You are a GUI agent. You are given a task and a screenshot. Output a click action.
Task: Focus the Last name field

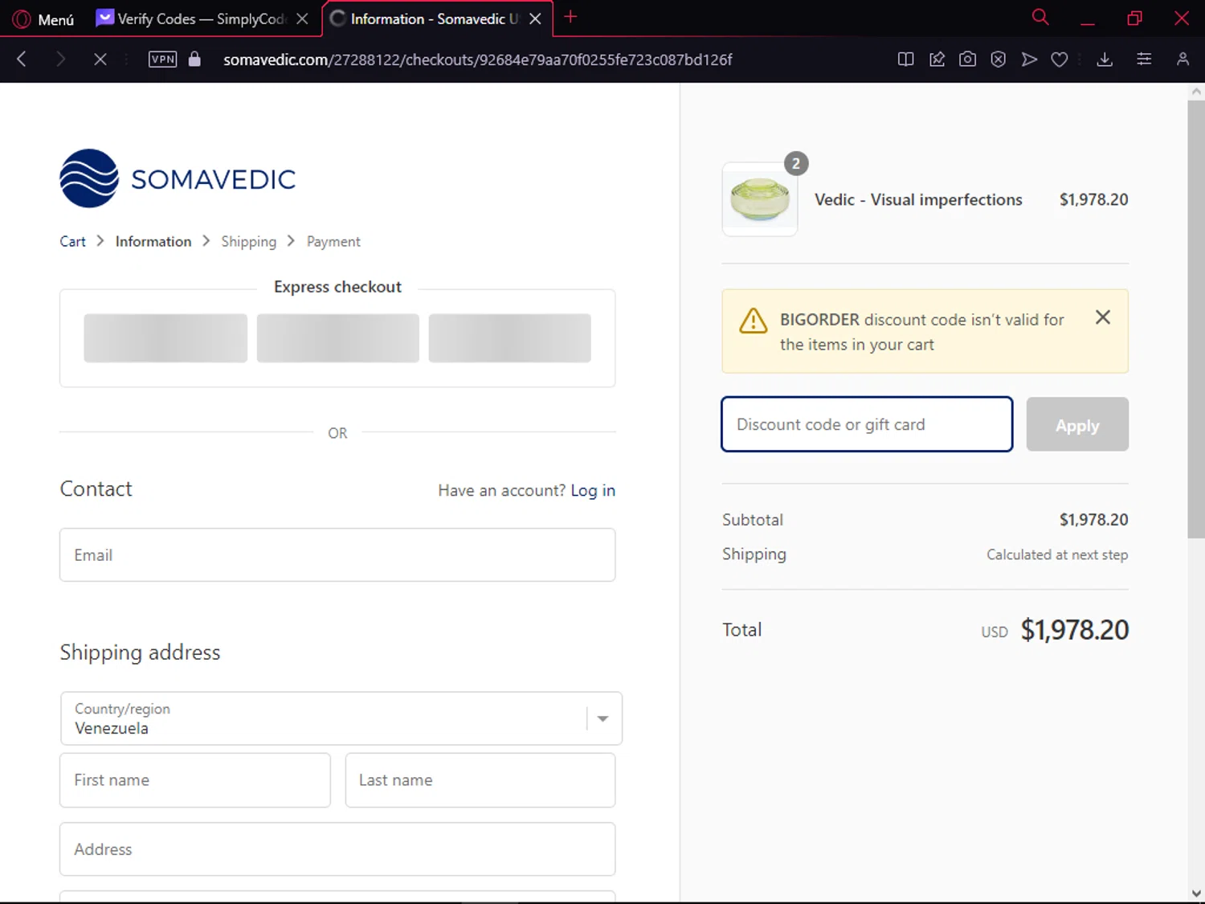pyautogui.click(x=480, y=779)
